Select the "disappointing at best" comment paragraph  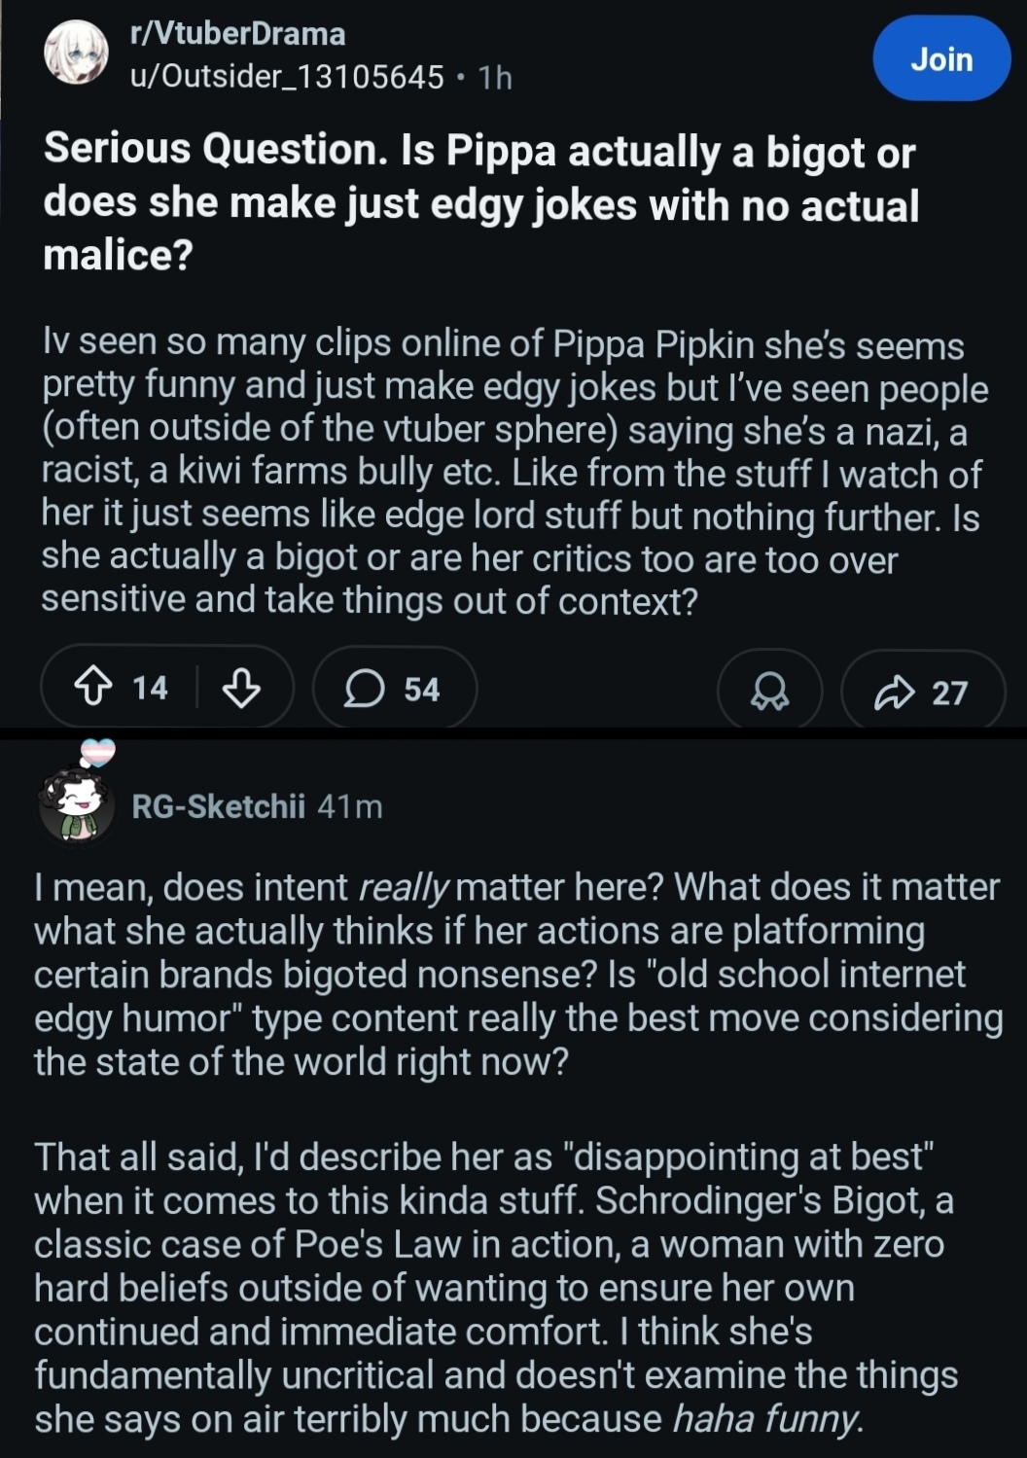tap(496, 1288)
